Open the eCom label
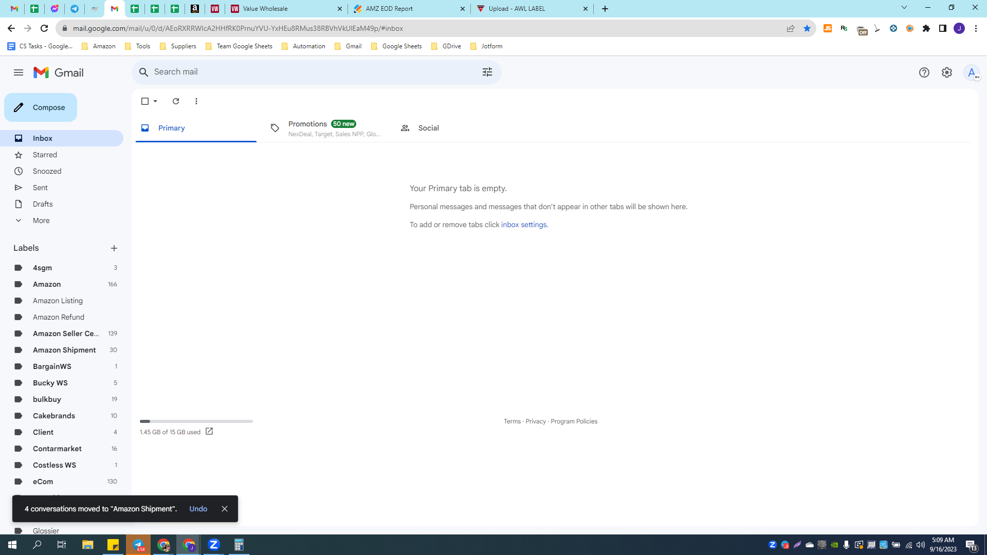 62,482
